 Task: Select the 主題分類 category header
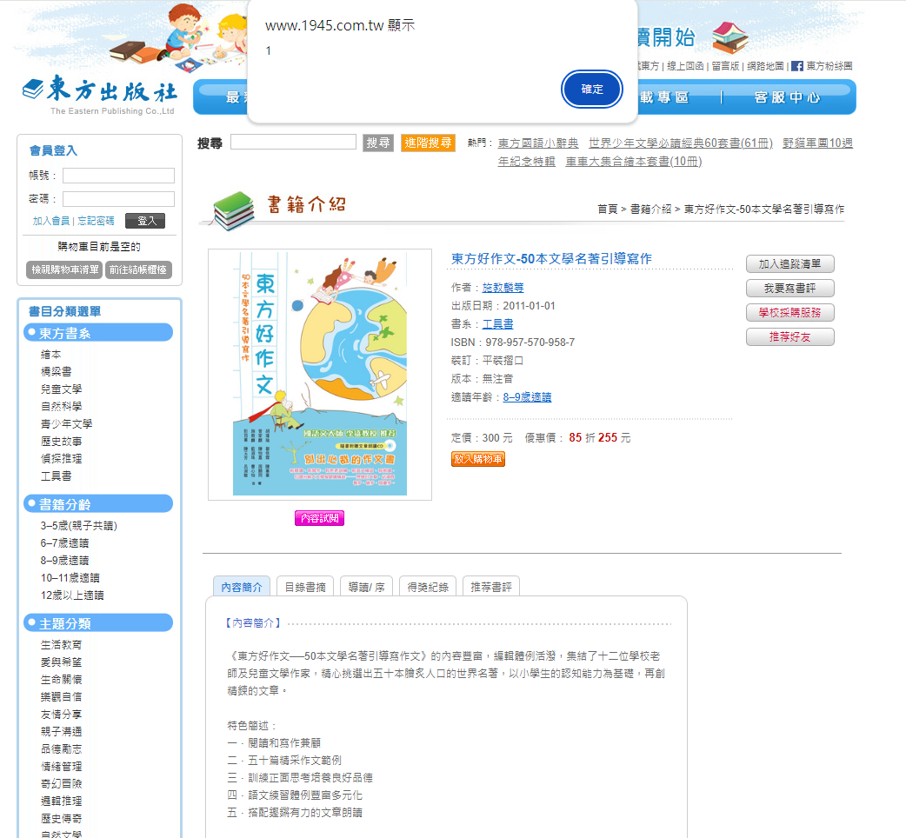98,623
